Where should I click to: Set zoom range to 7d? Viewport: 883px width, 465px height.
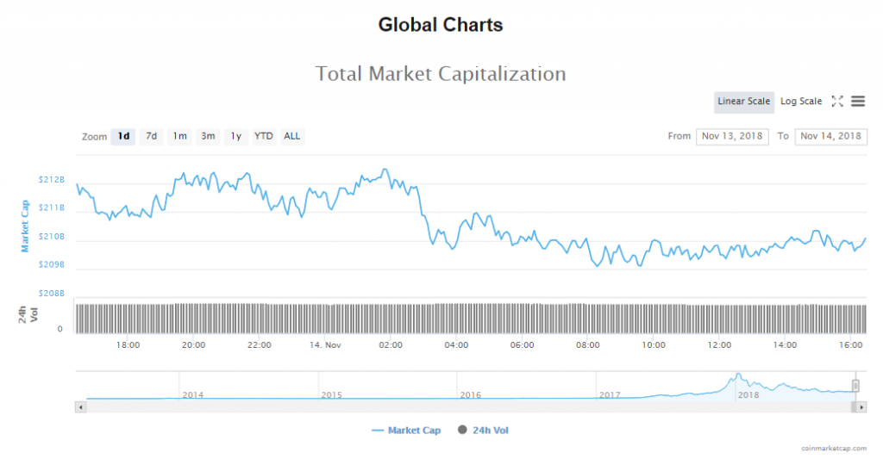point(151,136)
